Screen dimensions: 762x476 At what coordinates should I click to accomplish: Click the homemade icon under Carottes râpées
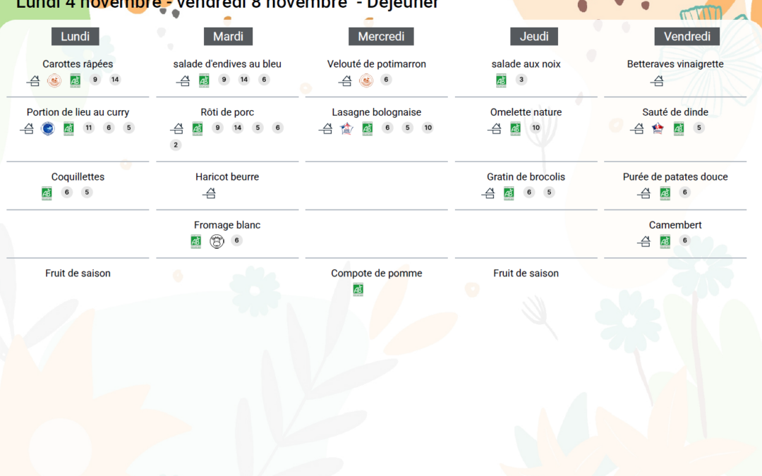pos(33,80)
